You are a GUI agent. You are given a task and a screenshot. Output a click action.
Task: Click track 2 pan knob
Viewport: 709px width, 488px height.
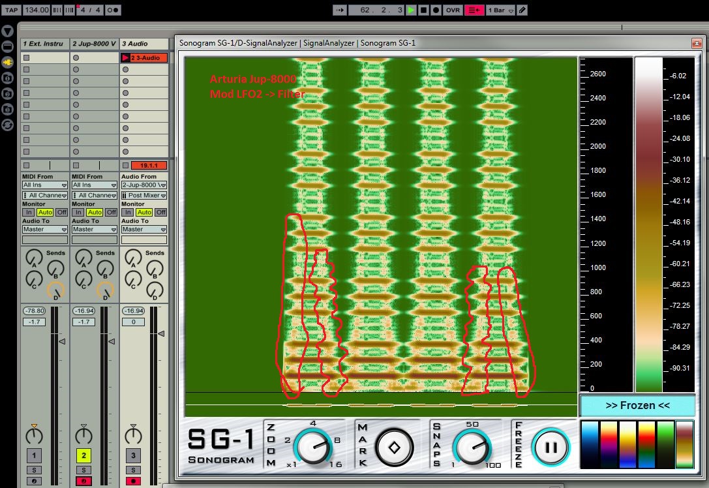83,435
